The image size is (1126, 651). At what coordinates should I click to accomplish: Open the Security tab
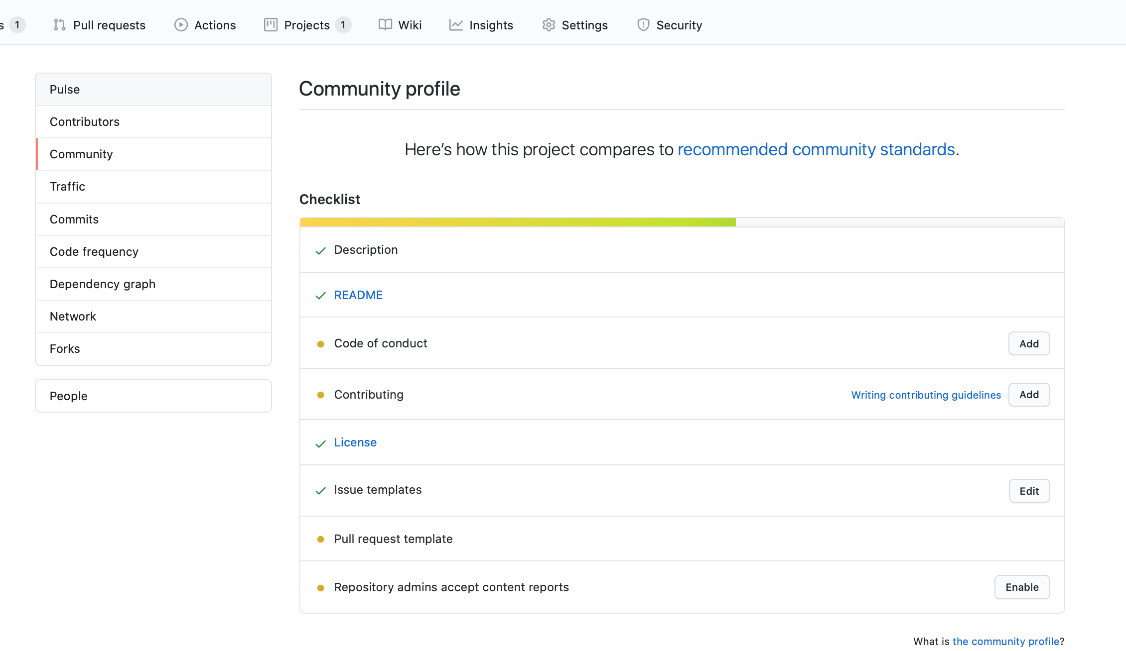[x=669, y=25]
